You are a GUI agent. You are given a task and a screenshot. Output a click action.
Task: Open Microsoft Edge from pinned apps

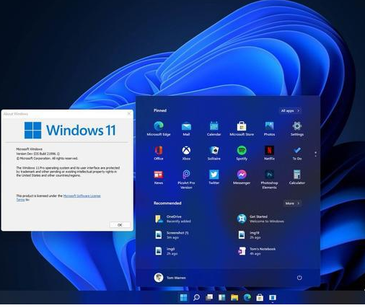159,128
